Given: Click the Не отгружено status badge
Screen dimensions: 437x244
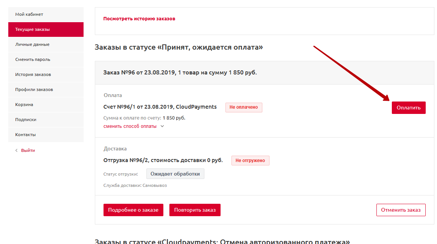Looking at the screenshot, I should (x=250, y=161).
